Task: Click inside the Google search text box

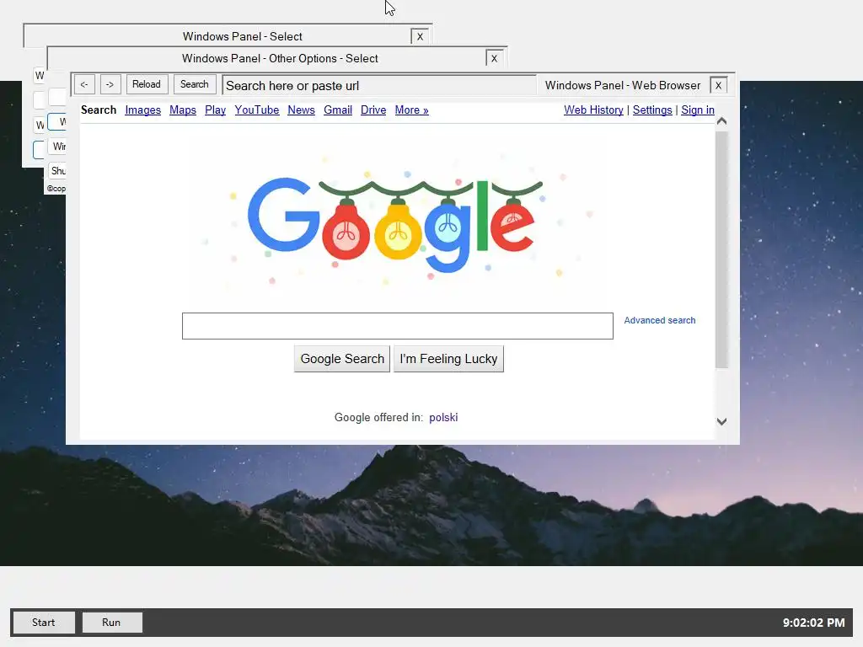Action: coord(398,326)
